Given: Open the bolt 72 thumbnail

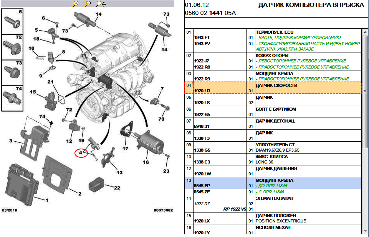Looking at the screenshot, I should pos(12,47).
